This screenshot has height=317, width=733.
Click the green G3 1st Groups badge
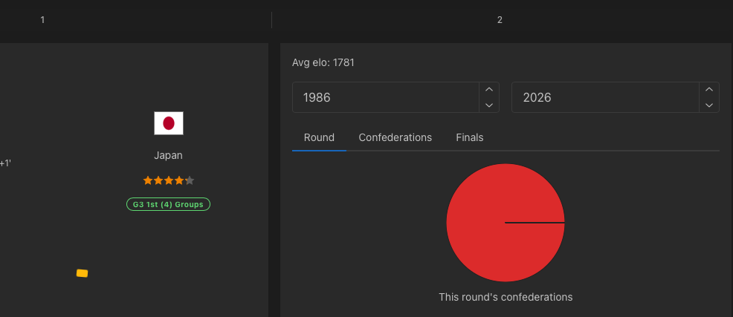tap(168, 204)
